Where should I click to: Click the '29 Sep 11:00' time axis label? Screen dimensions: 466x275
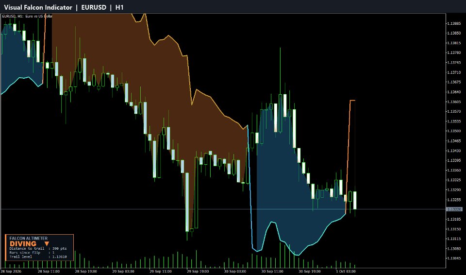pos(161,272)
